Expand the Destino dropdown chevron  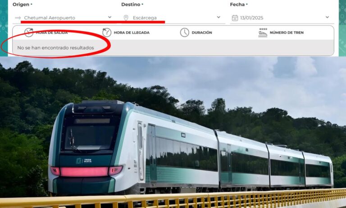click(x=219, y=17)
